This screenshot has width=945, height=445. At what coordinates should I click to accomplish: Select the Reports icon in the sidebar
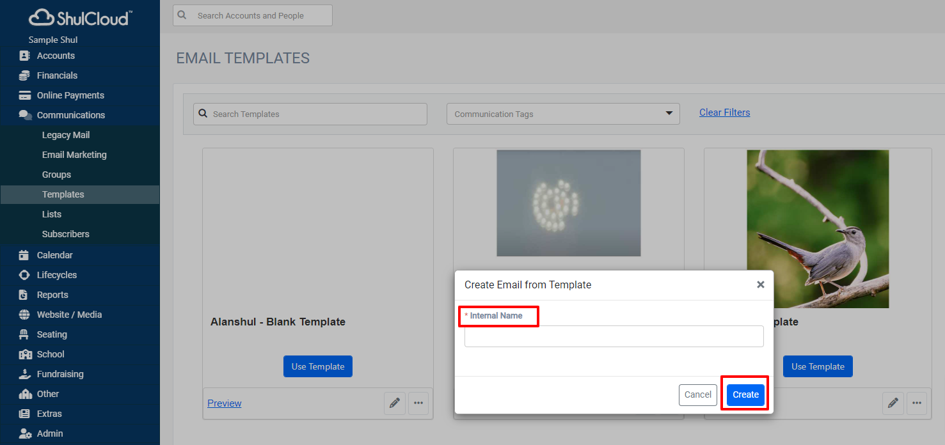tap(24, 294)
